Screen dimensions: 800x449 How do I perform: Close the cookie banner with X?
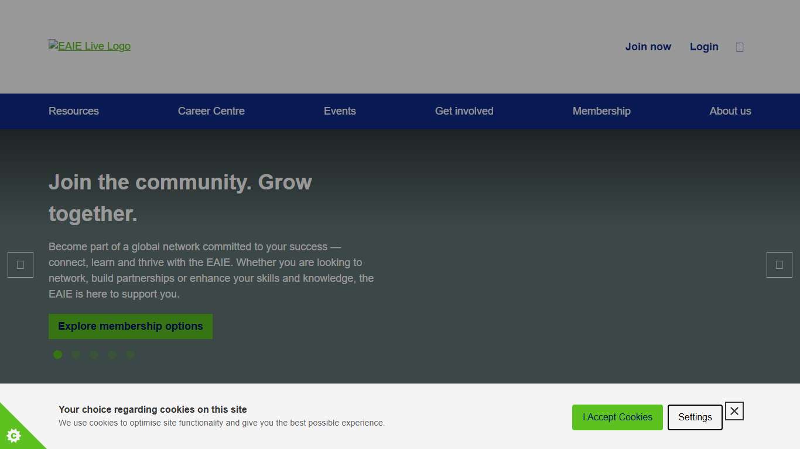point(734,411)
